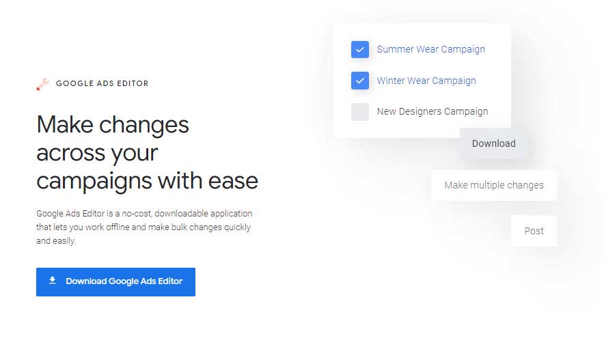
Task: Click the Post chip
Action: [534, 231]
